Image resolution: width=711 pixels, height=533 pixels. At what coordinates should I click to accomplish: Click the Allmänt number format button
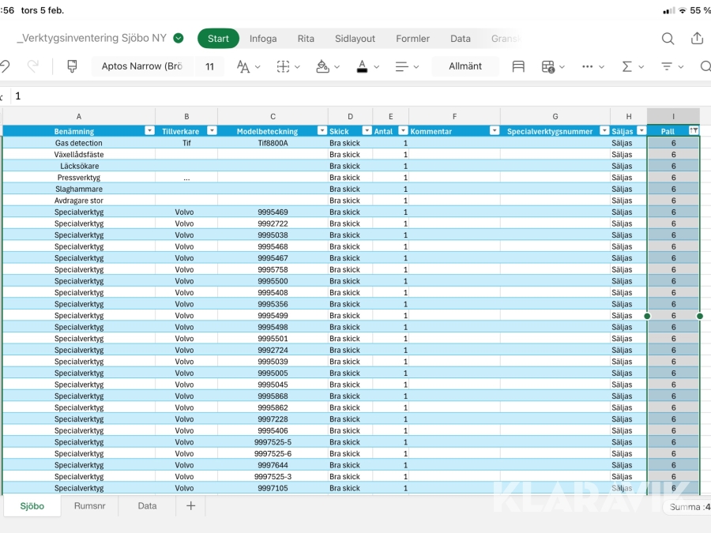[x=465, y=66]
